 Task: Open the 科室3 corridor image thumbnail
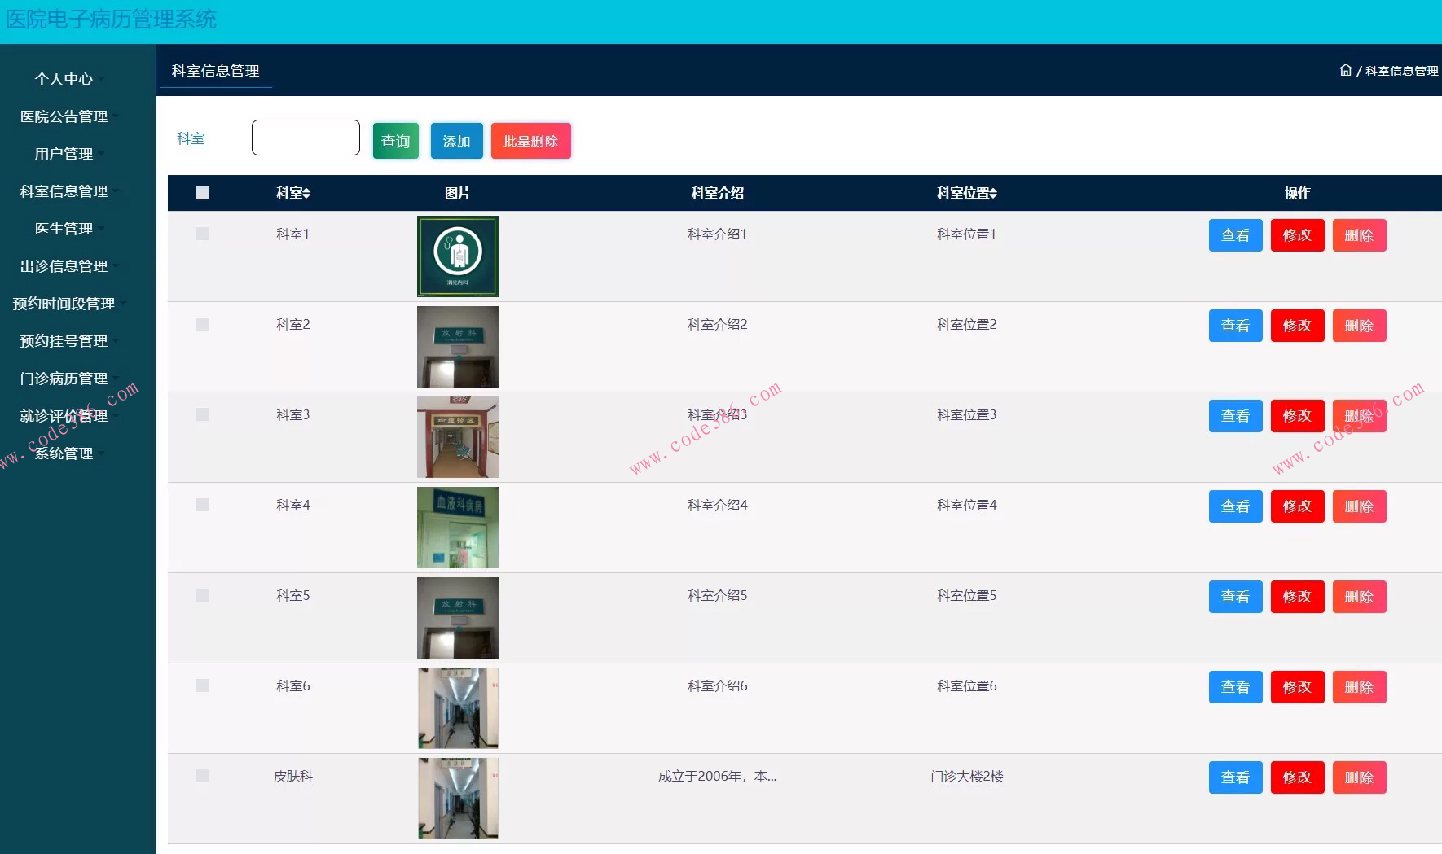457,437
